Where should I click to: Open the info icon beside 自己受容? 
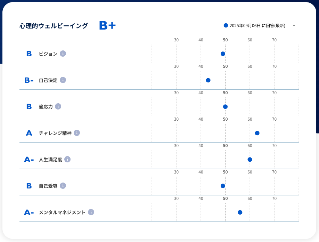(x=63, y=186)
